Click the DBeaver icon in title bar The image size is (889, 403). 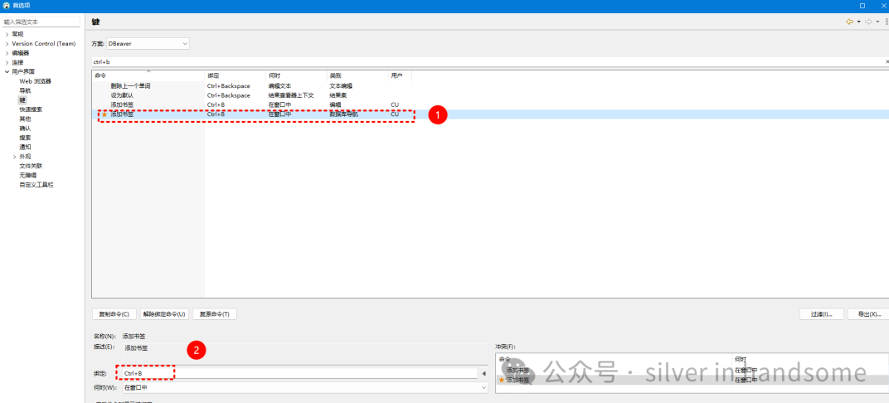[7, 6]
